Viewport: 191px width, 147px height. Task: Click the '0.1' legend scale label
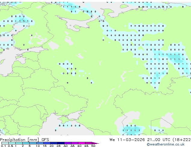click(x=3, y=146)
